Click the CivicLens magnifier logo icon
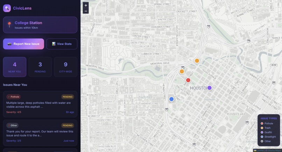This screenshot has height=152, width=282. [x=7, y=8]
